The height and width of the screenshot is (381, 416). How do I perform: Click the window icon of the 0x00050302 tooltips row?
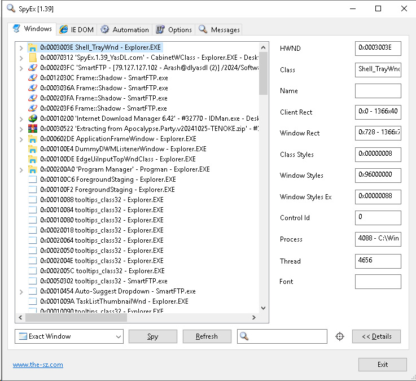32,281
